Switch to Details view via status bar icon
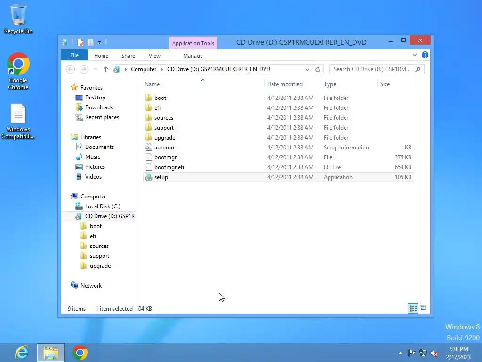This screenshot has width=482, height=362. tap(413, 308)
